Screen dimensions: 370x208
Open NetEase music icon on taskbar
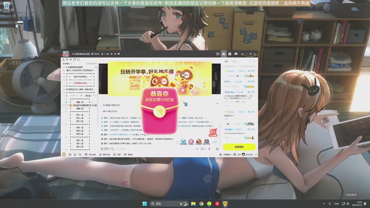point(217,203)
